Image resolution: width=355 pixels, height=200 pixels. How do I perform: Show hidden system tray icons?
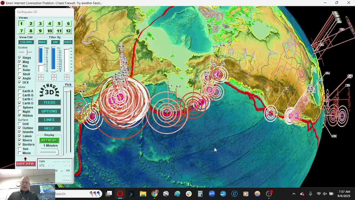(x=294, y=194)
